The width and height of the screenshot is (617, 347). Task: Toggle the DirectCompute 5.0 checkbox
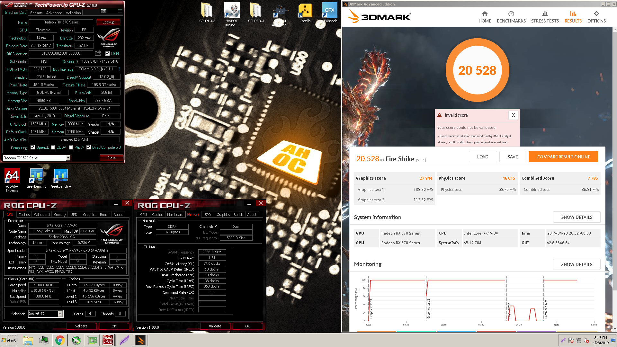coord(88,147)
